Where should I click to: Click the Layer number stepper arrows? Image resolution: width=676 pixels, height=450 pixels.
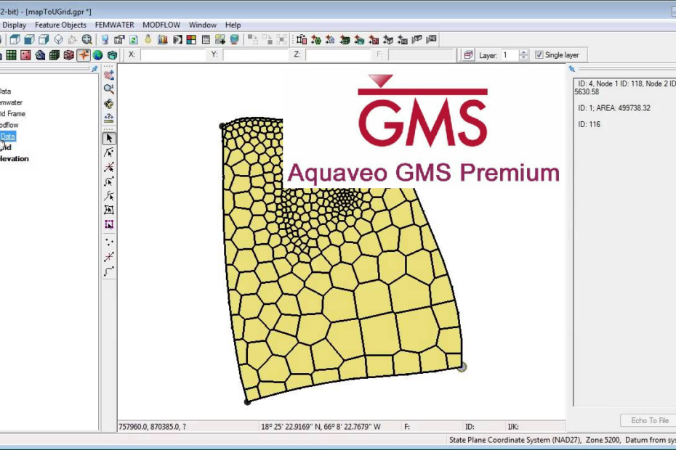[x=523, y=55]
